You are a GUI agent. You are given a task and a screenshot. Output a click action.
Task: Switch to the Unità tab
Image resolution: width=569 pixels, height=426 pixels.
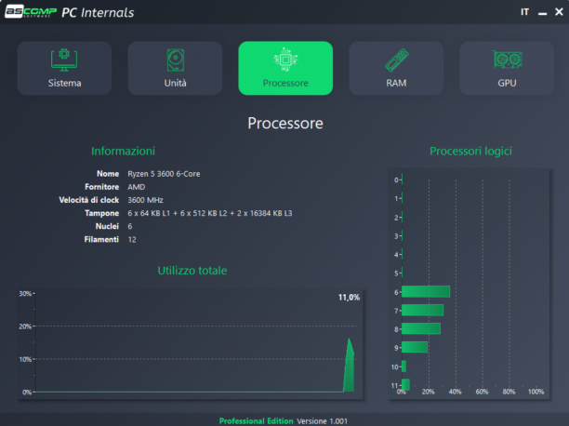pyautogui.click(x=175, y=68)
